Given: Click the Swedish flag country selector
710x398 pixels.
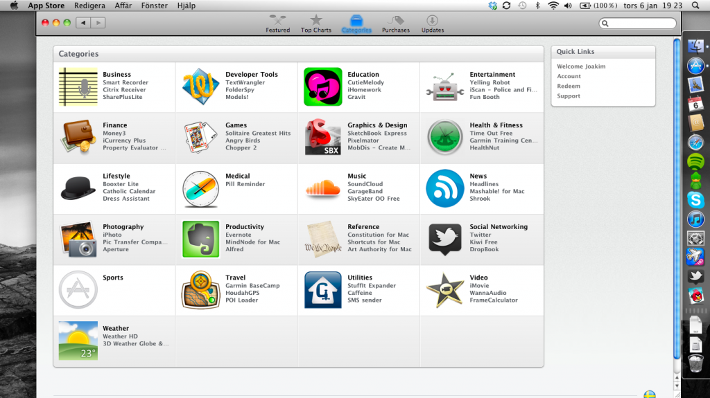Looking at the screenshot, I should point(650,394).
